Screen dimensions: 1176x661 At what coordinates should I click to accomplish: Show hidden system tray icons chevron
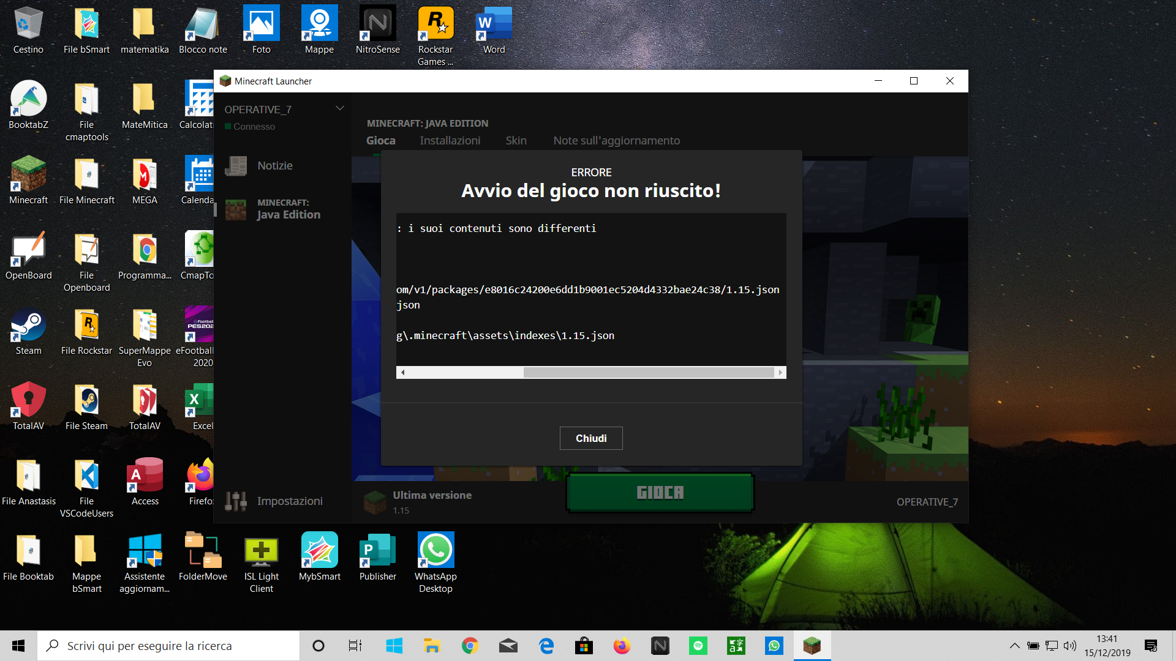pos(1014,646)
